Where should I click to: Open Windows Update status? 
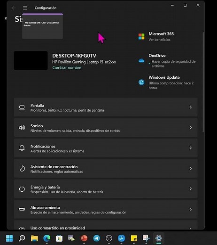pyautogui.click(x=171, y=85)
